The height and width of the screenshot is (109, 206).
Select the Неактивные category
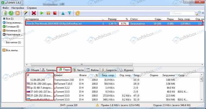[x=12, y=35]
